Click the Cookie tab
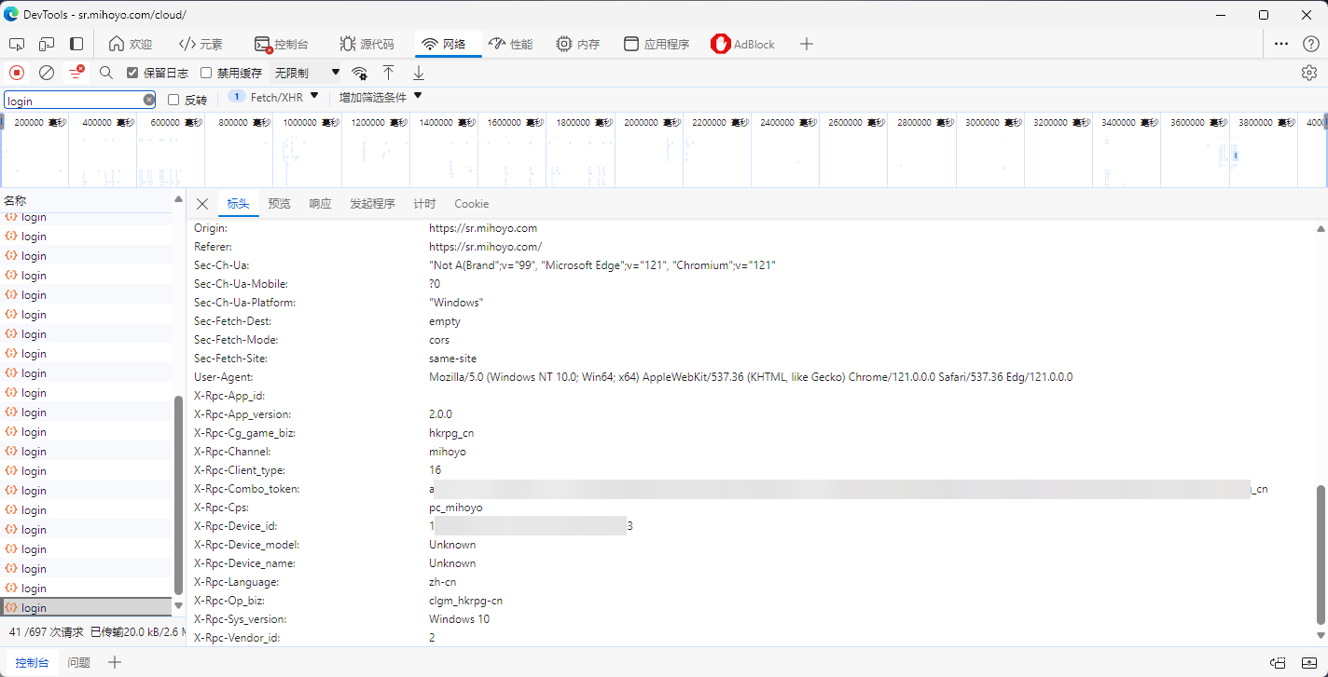Viewport: 1328px width, 677px height. [471, 204]
